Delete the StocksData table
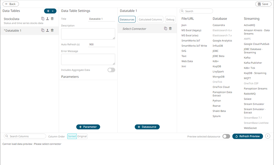The image size is (274, 165). click(x=52, y=19)
